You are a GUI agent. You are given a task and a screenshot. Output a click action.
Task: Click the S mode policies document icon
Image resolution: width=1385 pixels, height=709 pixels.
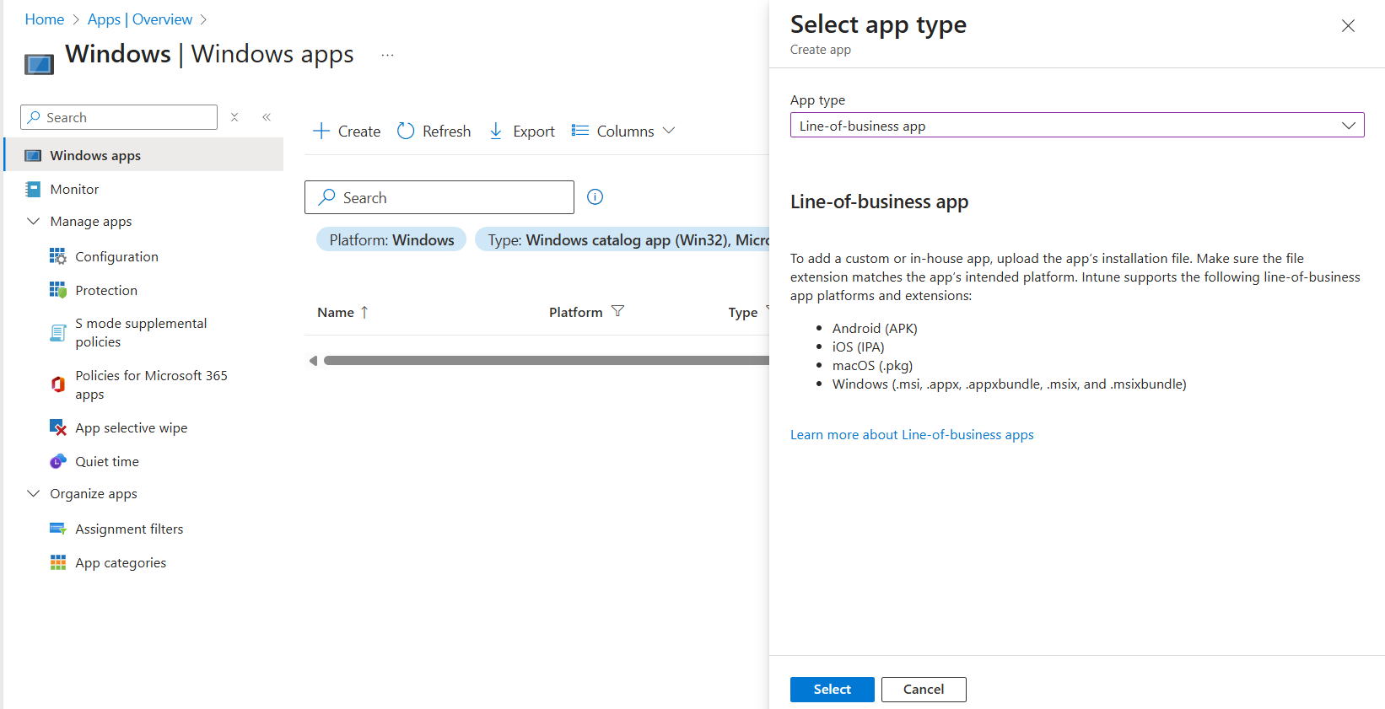pyautogui.click(x=57, y=333)
